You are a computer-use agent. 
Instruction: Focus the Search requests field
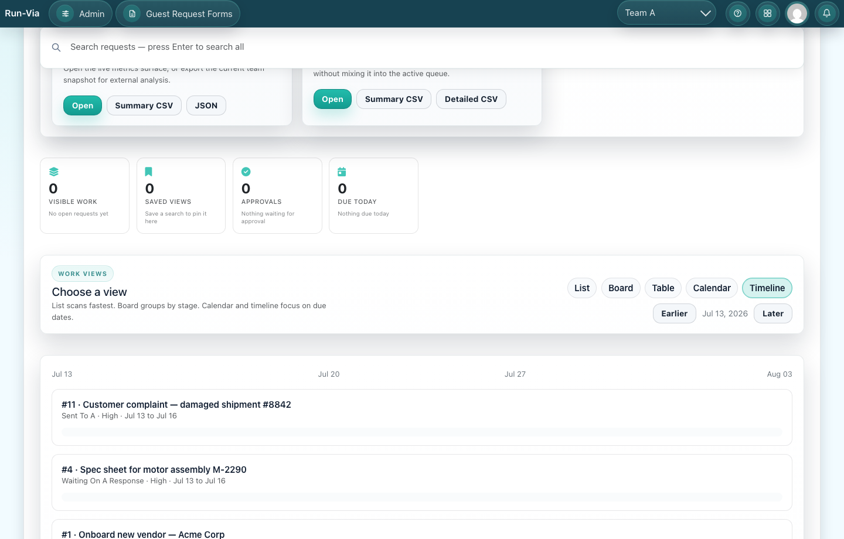coord(422,47)
